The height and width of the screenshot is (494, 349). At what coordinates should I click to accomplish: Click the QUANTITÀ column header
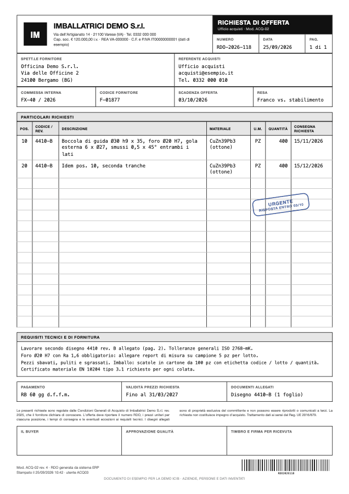278,129
